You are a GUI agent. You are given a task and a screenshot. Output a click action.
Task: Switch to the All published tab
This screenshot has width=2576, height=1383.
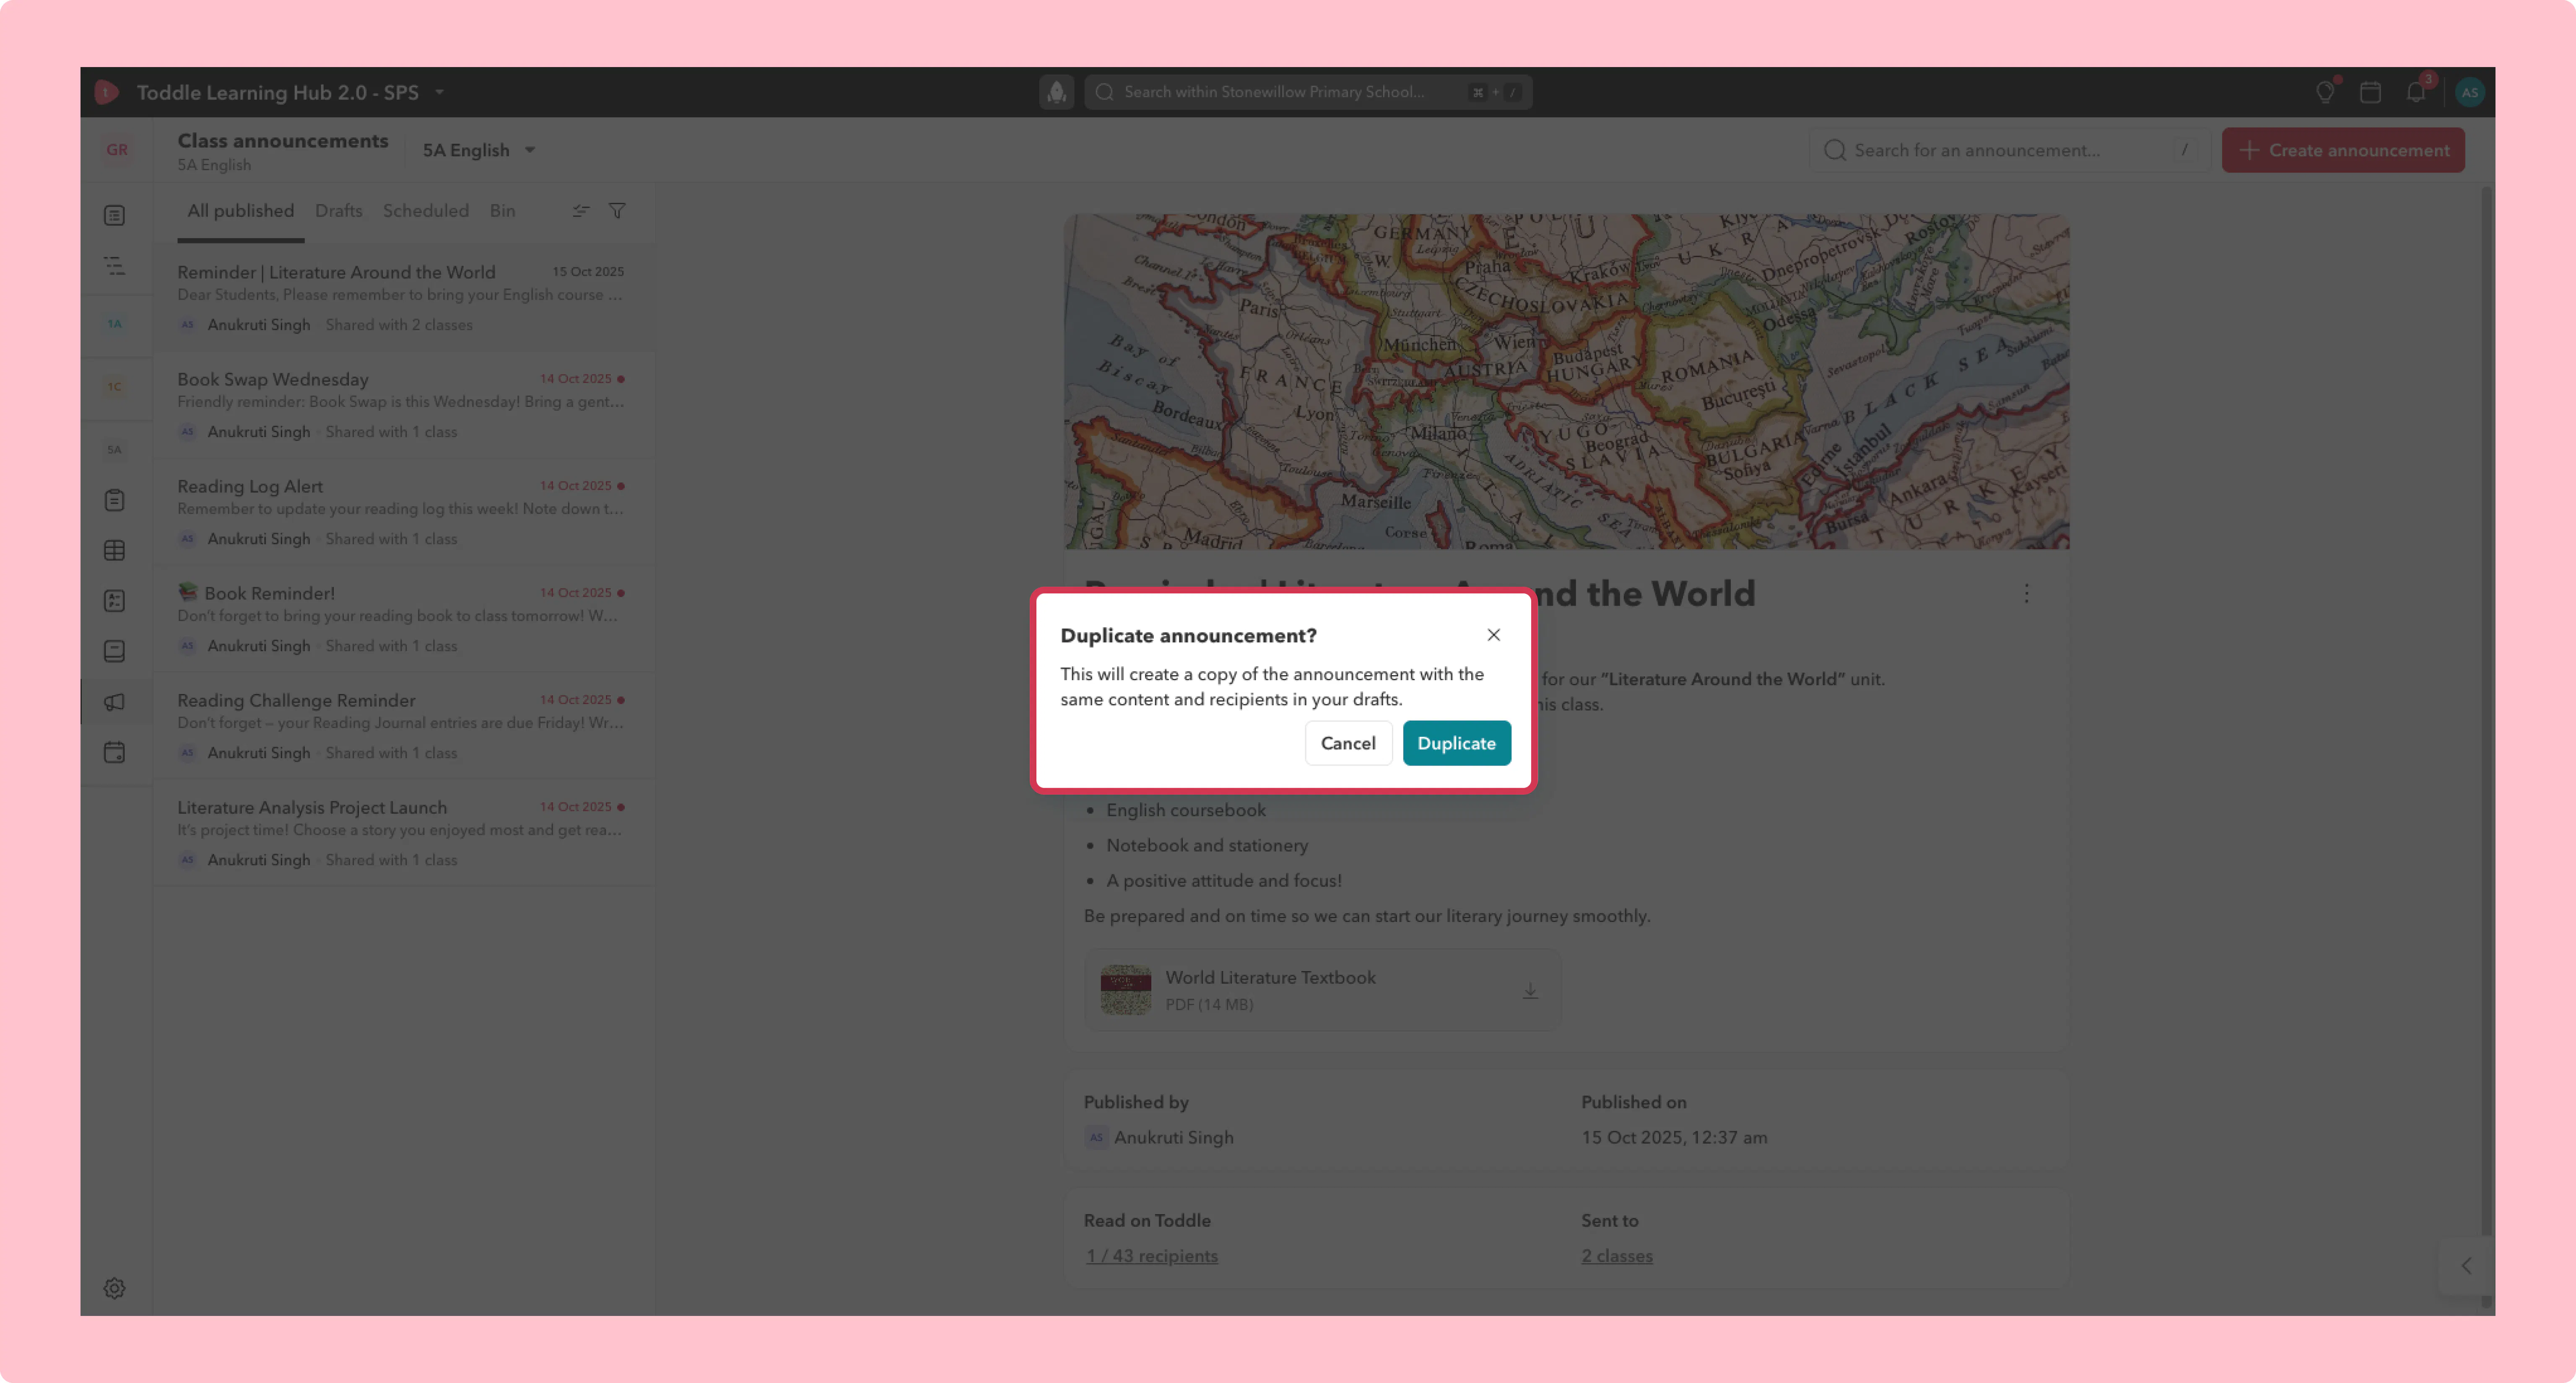click(241, 211)
